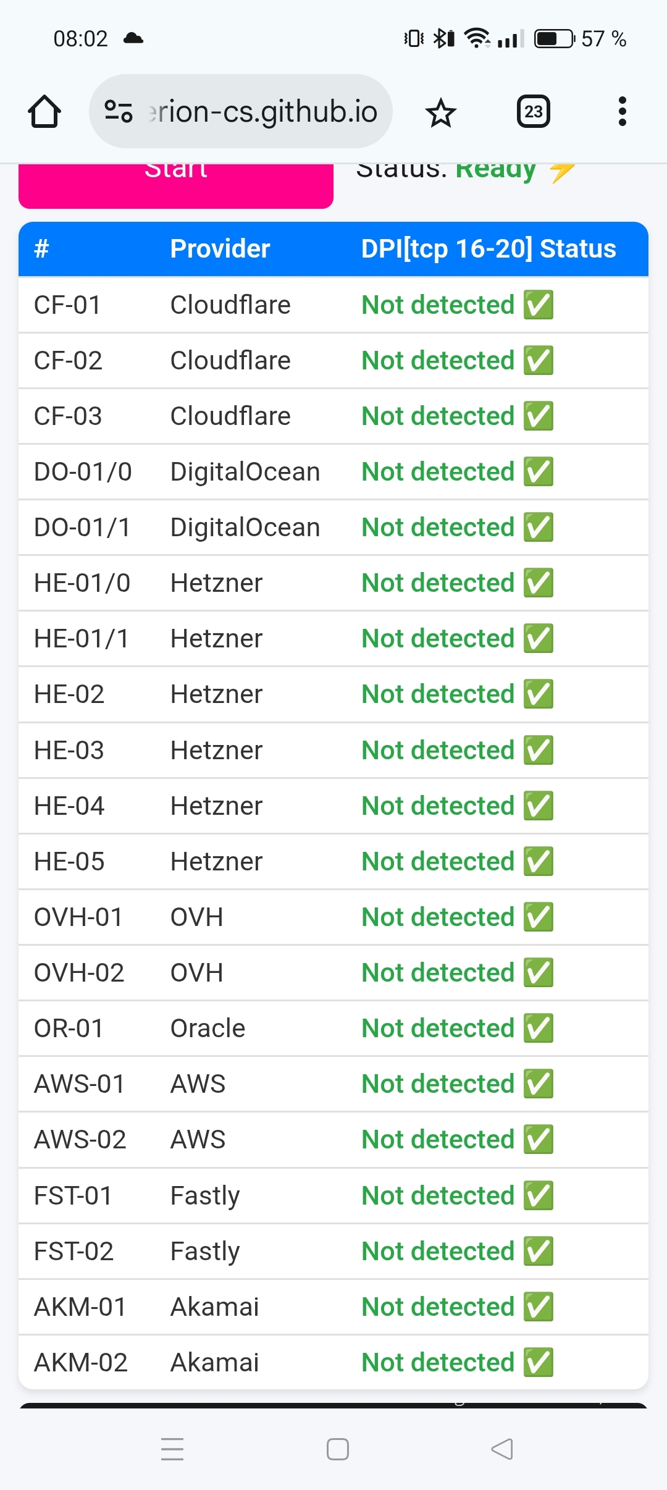Select the Provider column header

click(220, 249)
